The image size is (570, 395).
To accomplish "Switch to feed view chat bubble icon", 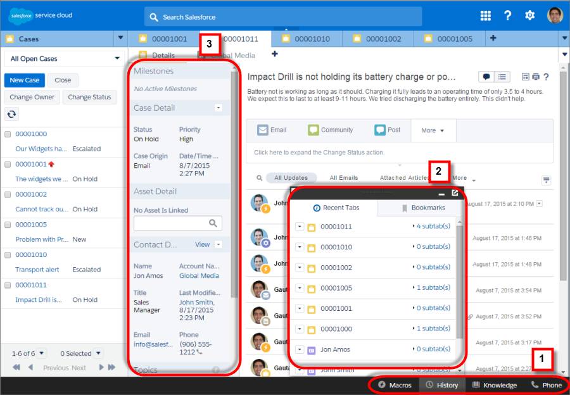I will (x=486, y=77).
